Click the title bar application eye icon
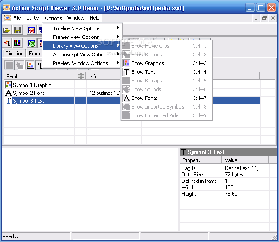Screen dimensions: 279x242 [6, 8]
